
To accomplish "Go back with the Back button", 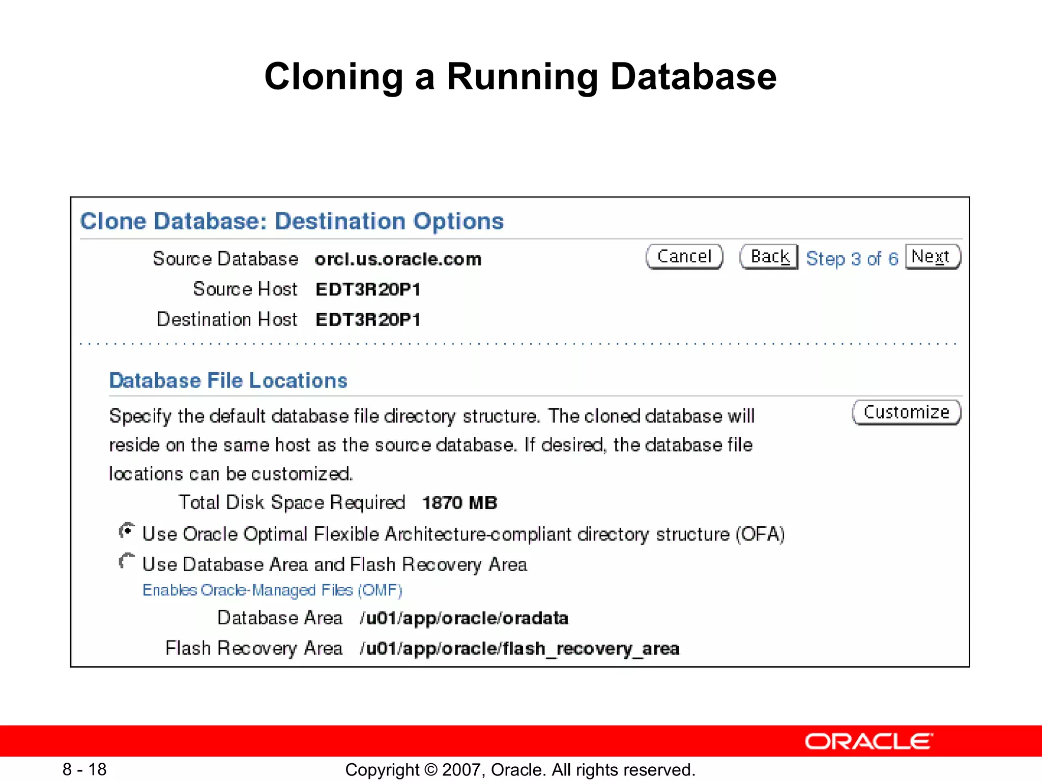I will point(769,257).
